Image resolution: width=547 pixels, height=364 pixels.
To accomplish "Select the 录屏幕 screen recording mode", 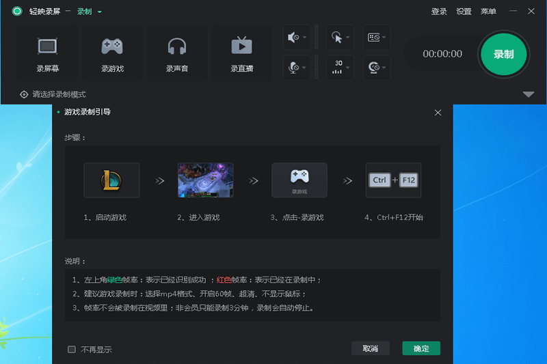I will click(47, 53).
